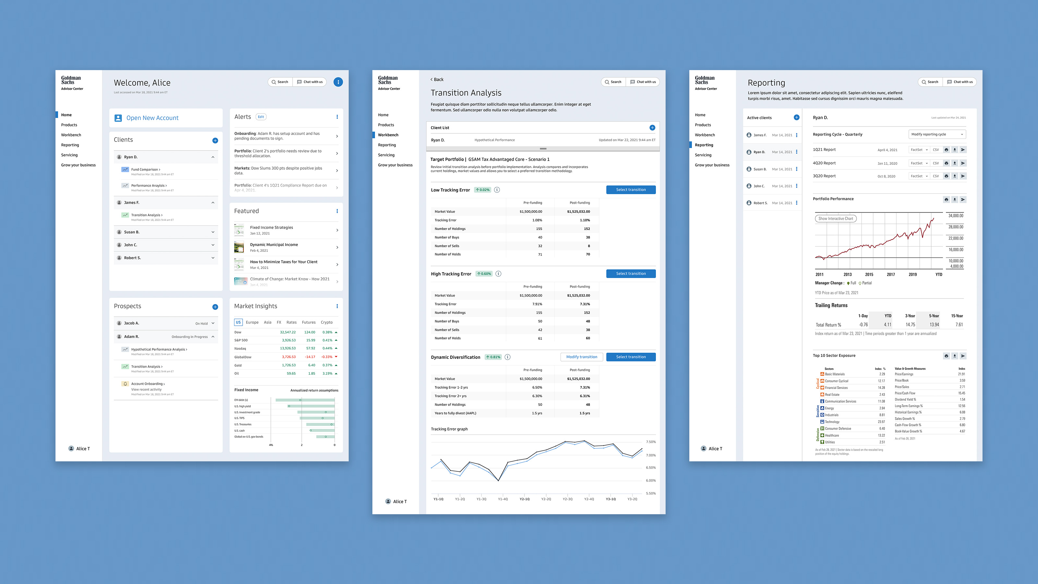Open Workbench in Home sidebar
The width and height of the screenshot is (1038, 584).
point(71,135)
